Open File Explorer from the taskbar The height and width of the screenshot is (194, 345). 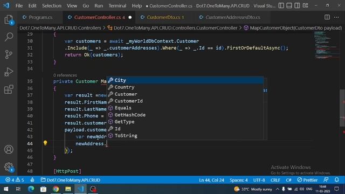(x=68, y=189)
